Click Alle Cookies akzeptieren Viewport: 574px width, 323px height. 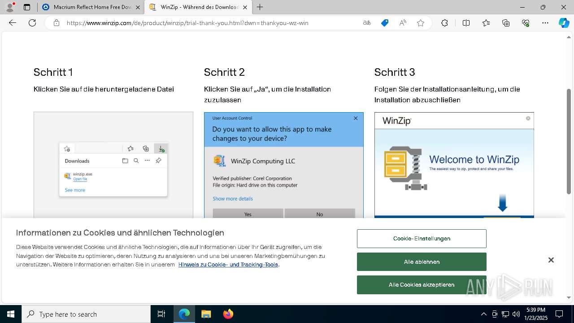[x=422, y=285]
